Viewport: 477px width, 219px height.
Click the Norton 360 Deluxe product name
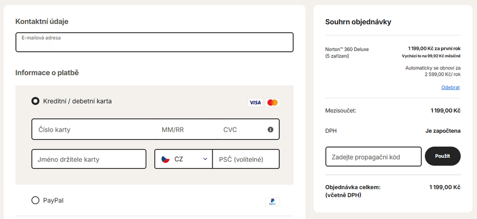[347, 49]
